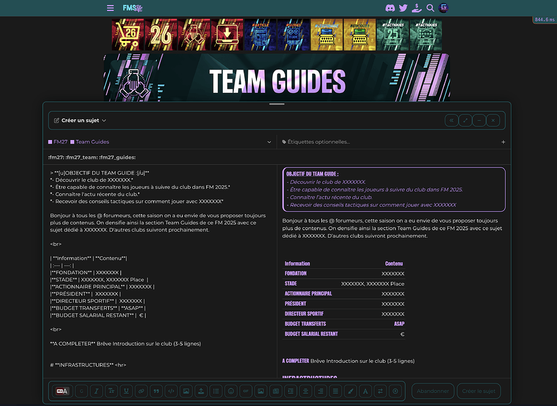Click the TEAM GUIDES banner image
The height and width of the screenshot is (406, 557).
click(x=277, y=78)
